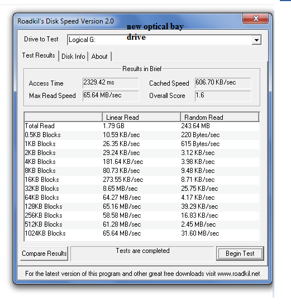Click the 273.55 KB/sec linear value
Screen dimensions: 291x305
(123, 180)
